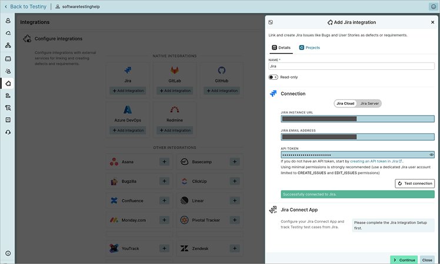This screenshot has width=440, height=264.
Task: Click the Test connection button
Action: [x=415, y=184]
